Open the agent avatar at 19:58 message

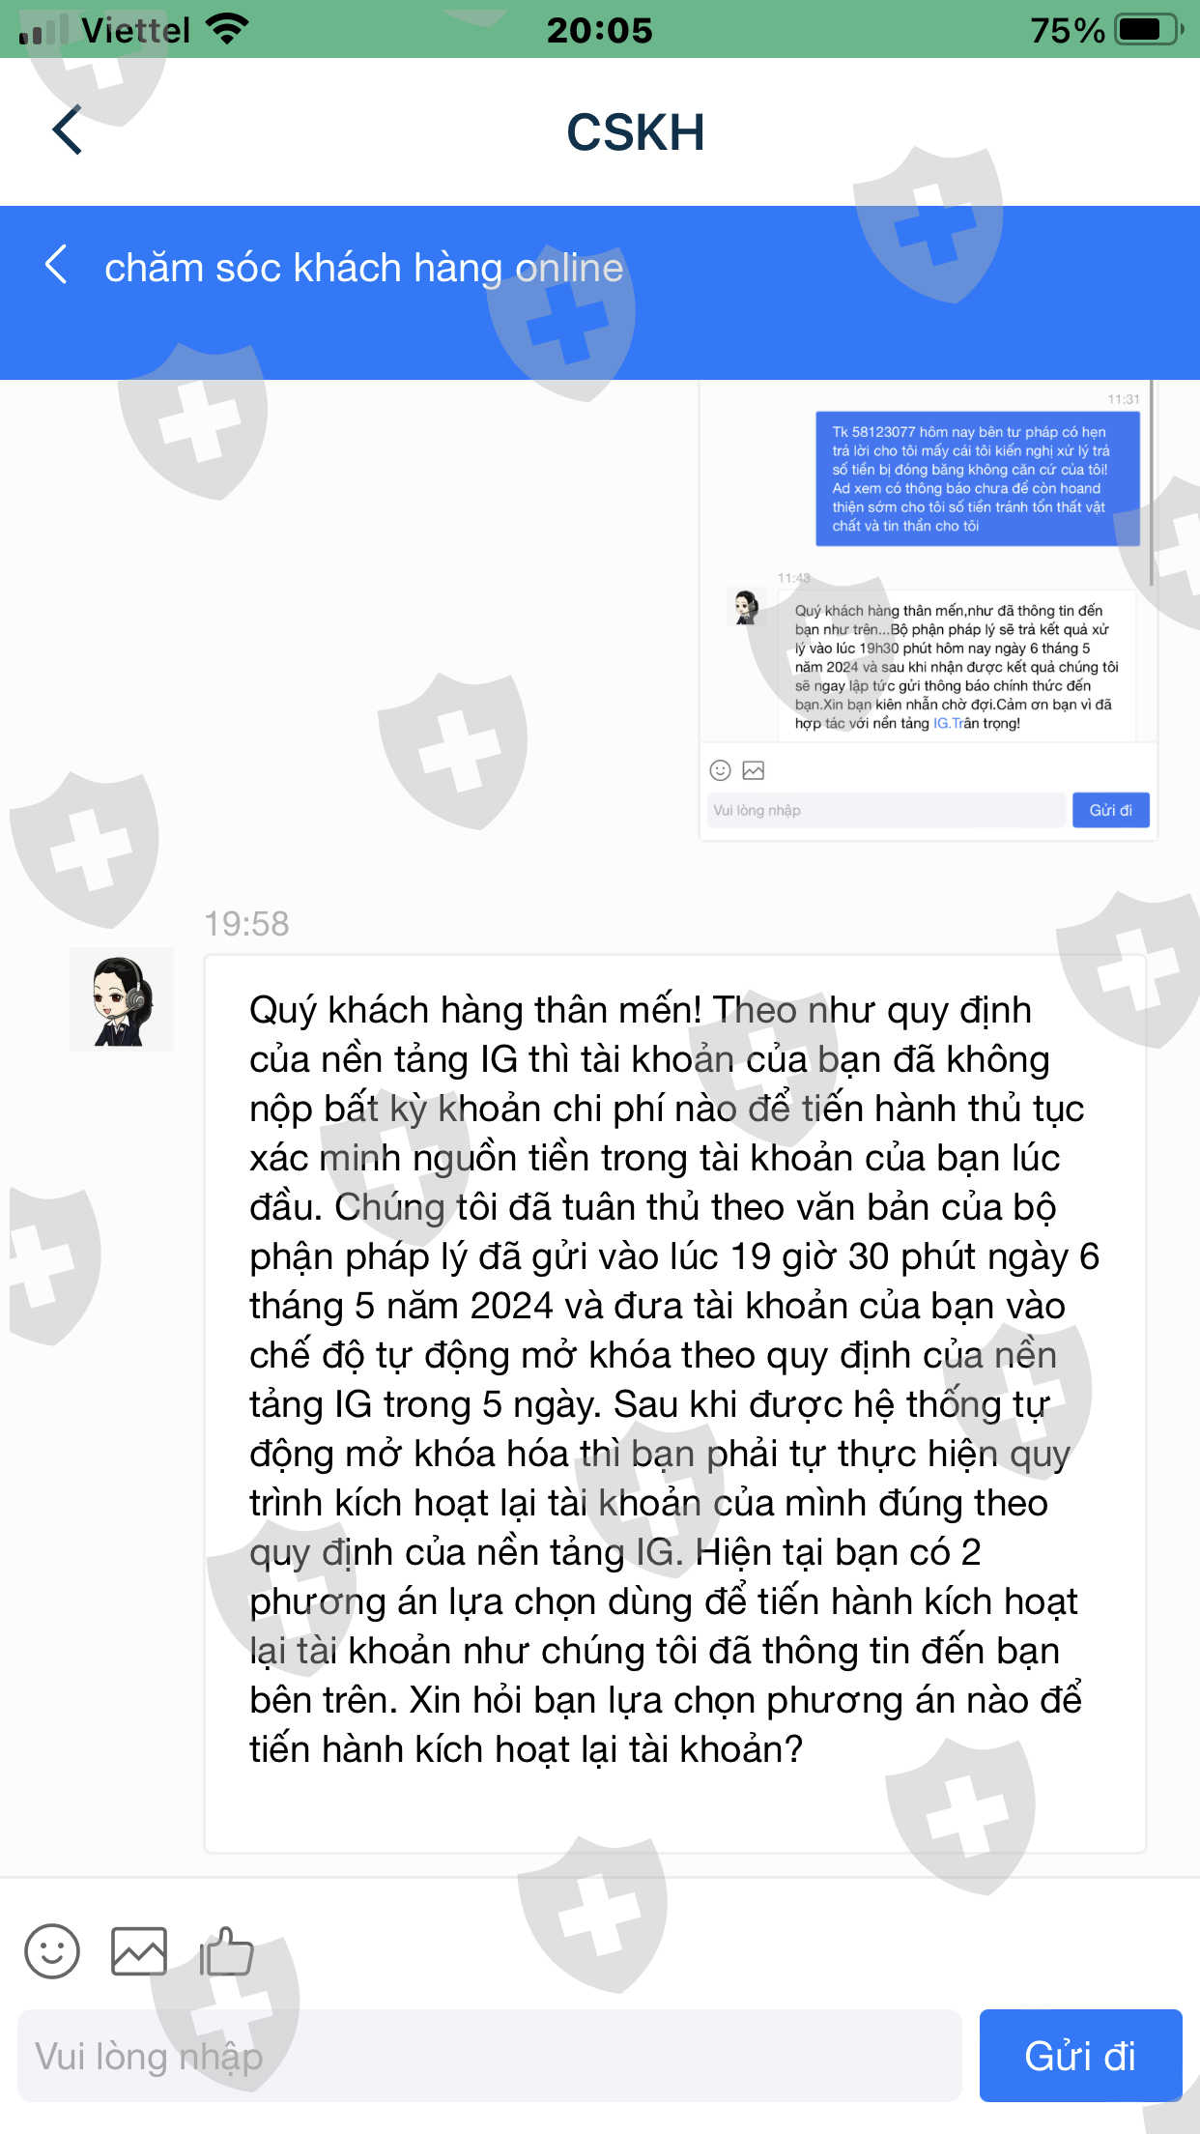coord(122,999)
